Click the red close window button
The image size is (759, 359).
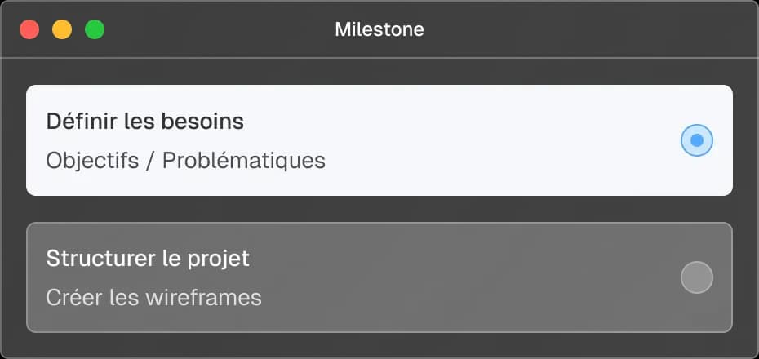tap(30, 30)
